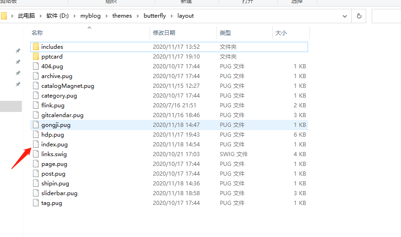Select the file name links.swig
Image resolution: width=401 pixels, height=237 pixels.
click(54, 154)
